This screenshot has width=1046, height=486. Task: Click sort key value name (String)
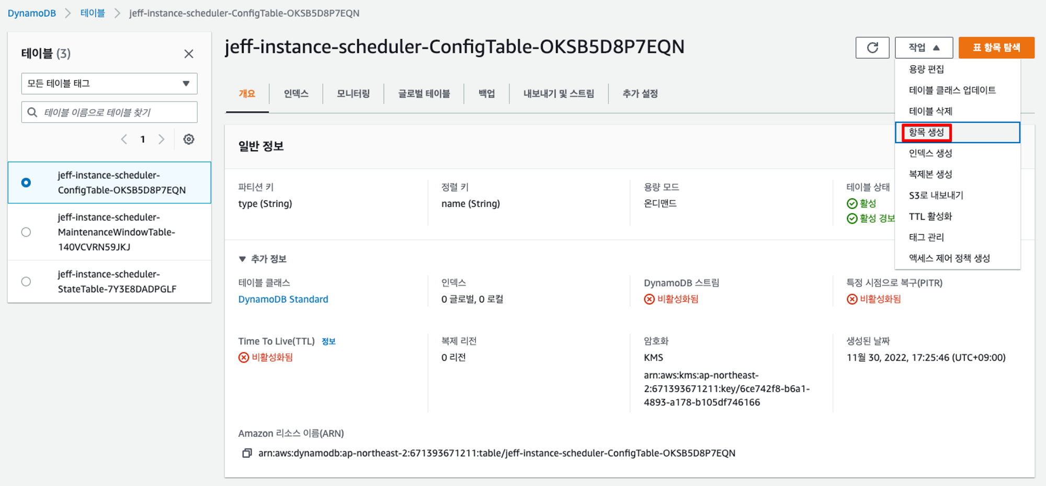471,204
